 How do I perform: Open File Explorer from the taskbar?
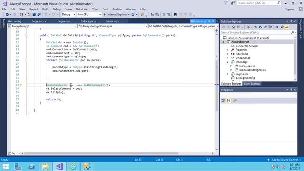[x=46, y=167]
